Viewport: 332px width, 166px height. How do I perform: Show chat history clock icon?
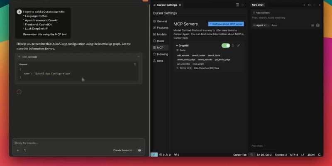(x=309, y=5)
